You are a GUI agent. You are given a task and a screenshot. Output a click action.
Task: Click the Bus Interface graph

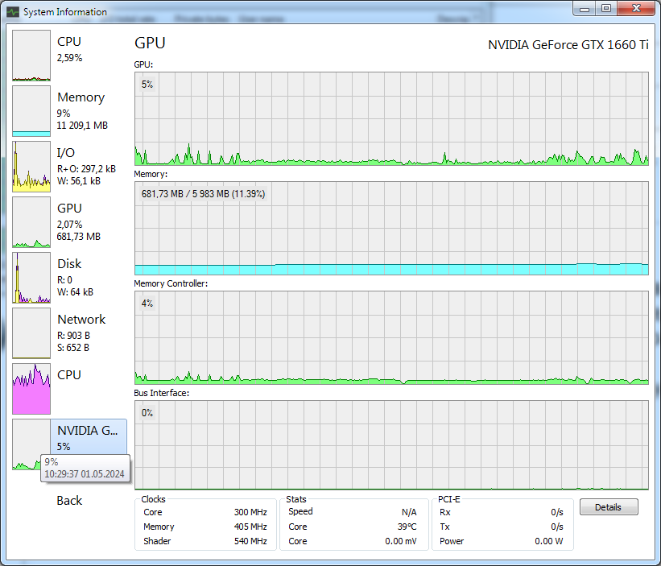pyautogui.click(x=391, y=445)
